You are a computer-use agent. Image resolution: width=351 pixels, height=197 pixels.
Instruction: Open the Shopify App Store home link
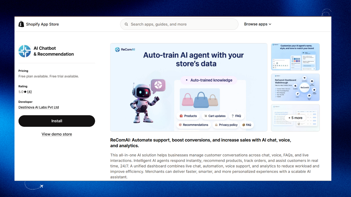click(39, 24)
